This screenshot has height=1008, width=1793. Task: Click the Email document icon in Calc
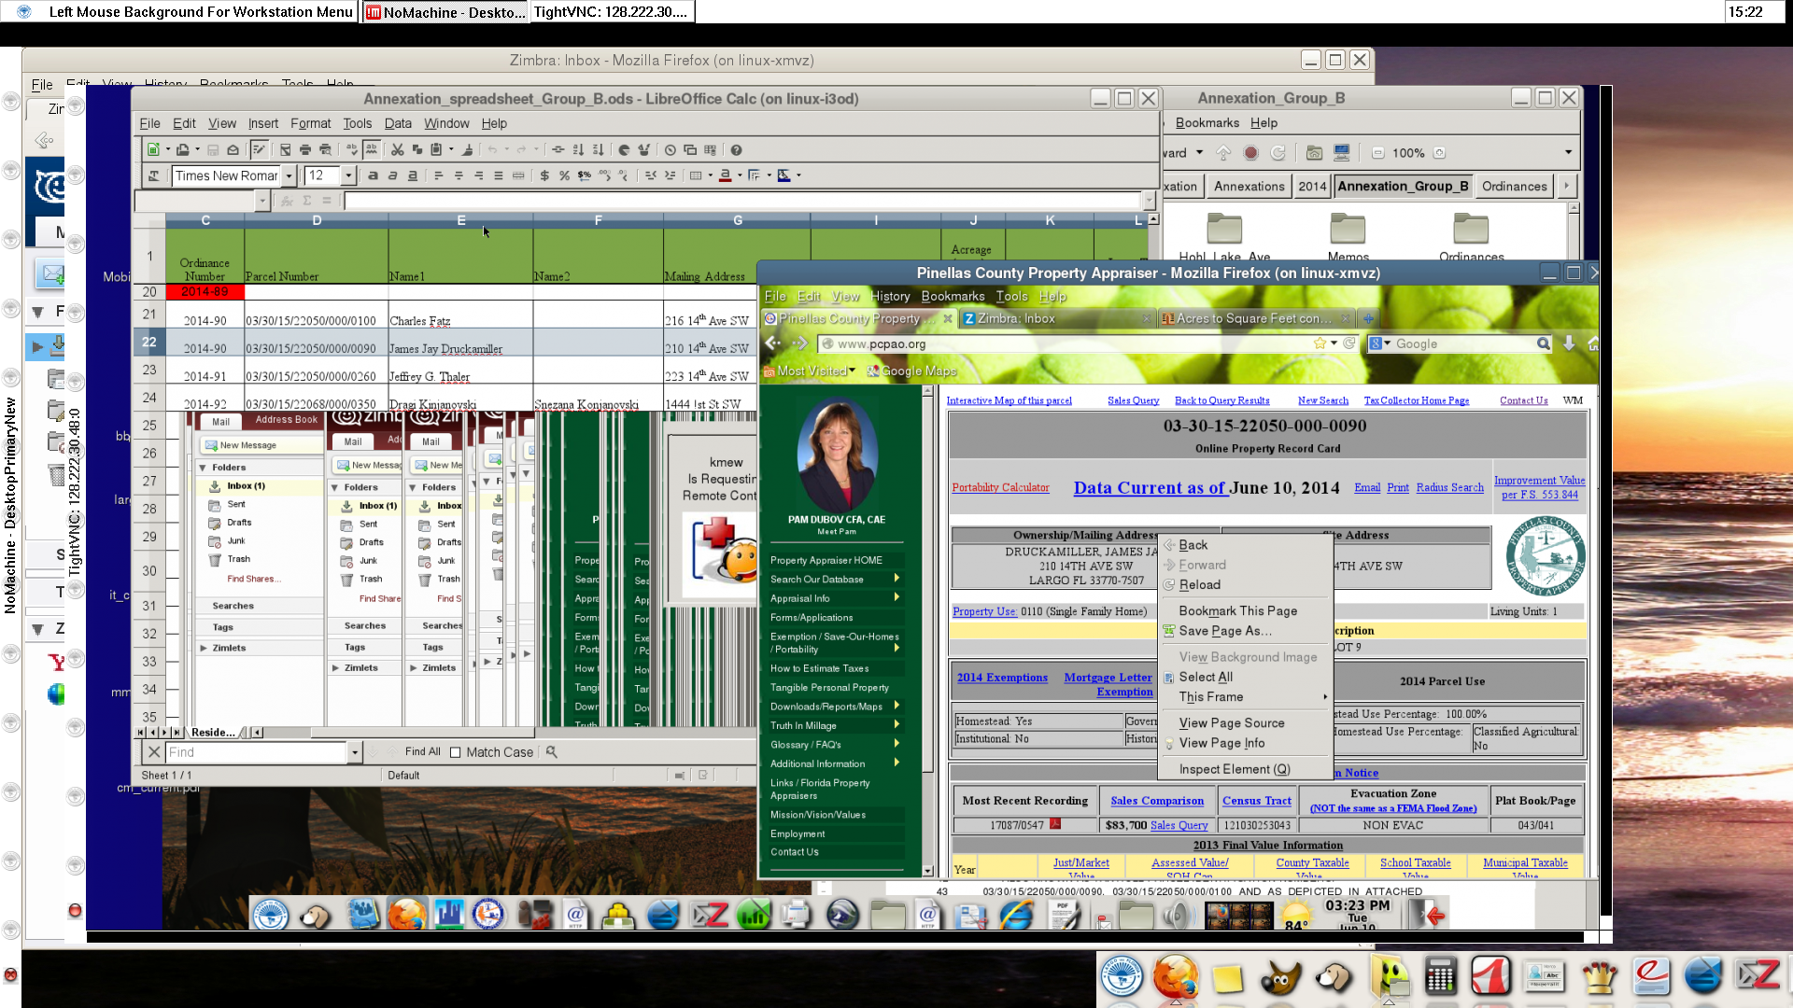[x=233, y=149]
